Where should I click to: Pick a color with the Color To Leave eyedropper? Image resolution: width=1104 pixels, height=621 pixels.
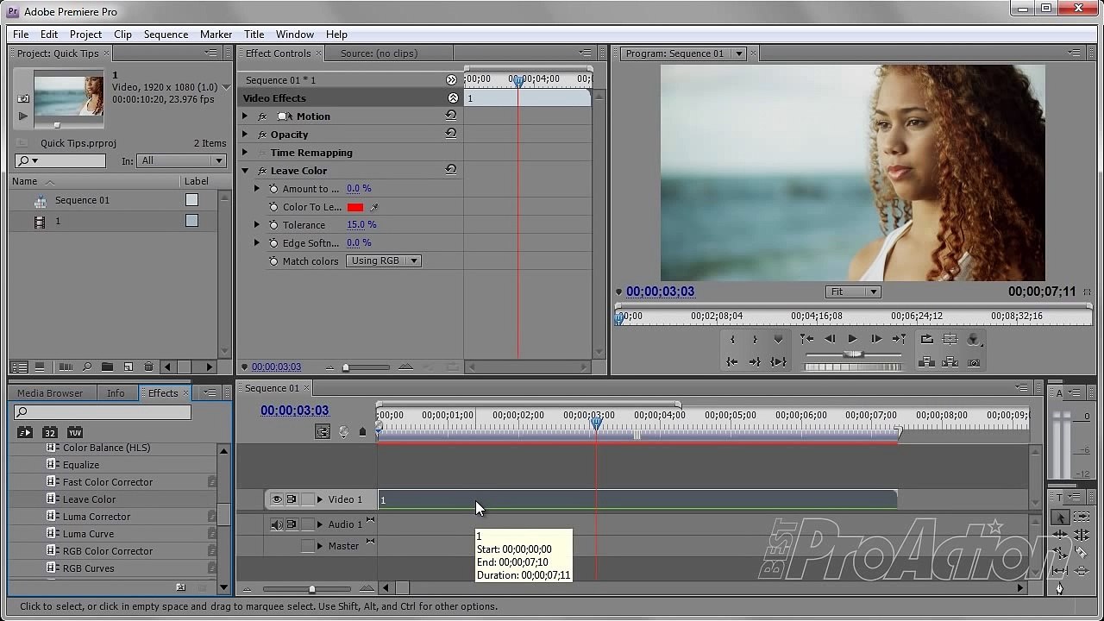pos(374,207)
